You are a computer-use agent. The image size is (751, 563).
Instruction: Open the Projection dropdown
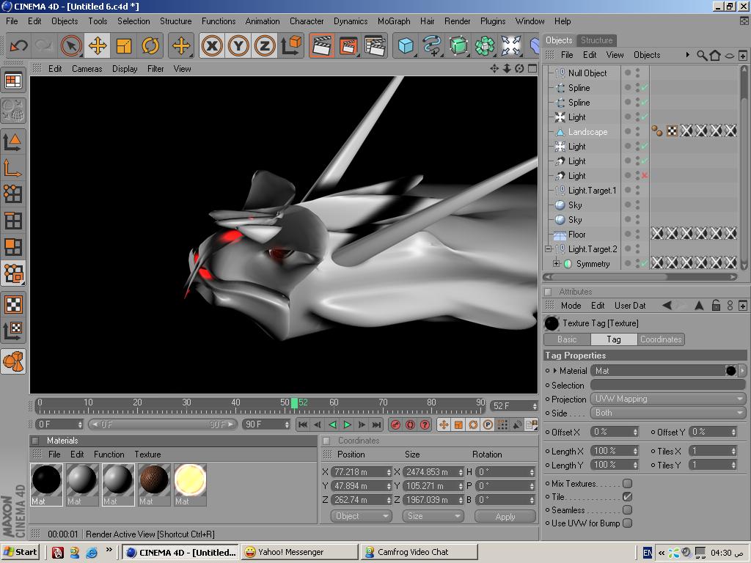point(667,399)
